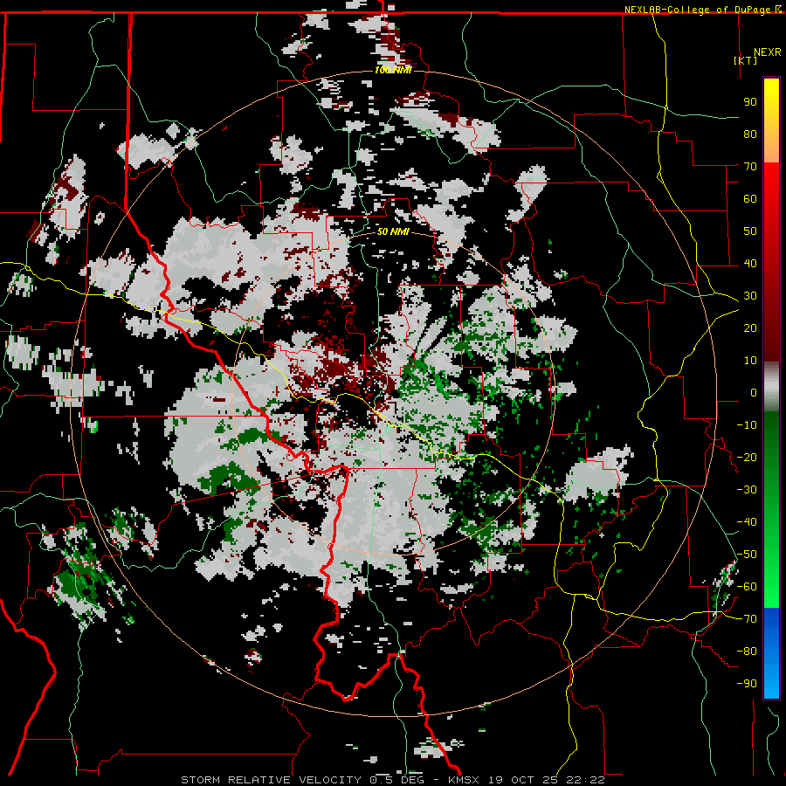Viewport: 786px width, 786px height.
Task: Click the Storm Relative Velocity caption text
Action: pyautogui.click(x=393, y=780)
